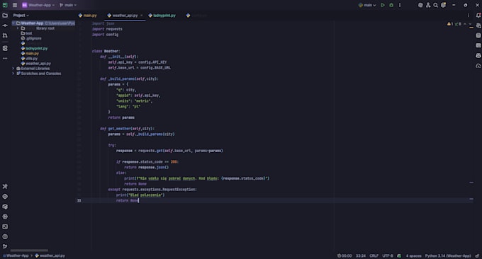Open the Git tool window
Image resolution: width=482 pixels, height=259 pixels.
(x=5, y=247)
